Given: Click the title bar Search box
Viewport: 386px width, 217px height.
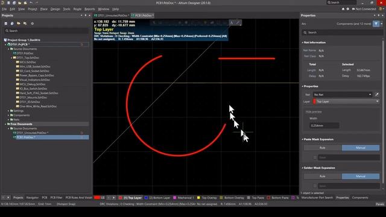Looking at the screenshot, I should [x=341, y=2].
